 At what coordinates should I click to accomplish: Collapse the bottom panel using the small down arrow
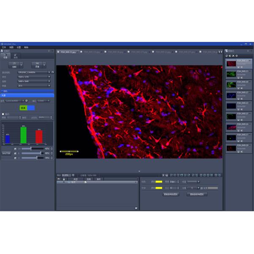pos(139,171)
